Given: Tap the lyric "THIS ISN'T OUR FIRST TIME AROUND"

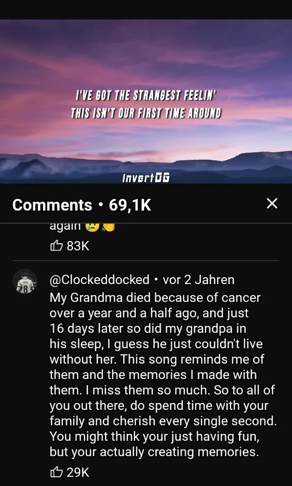Looking at the screenshot, I should click(146, 113).
